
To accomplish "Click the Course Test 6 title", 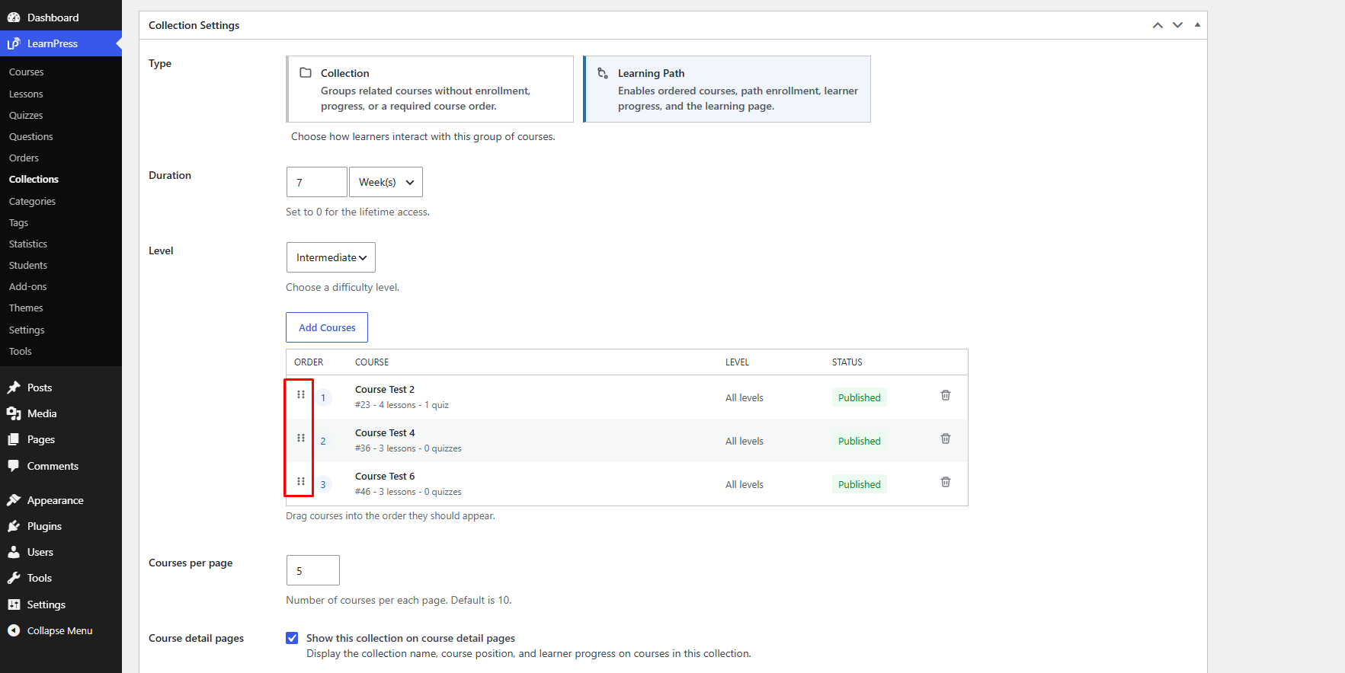I will (385, 477).
